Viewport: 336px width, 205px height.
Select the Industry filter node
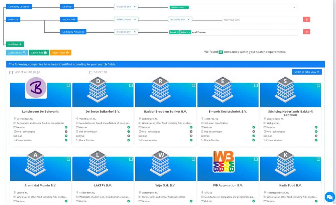click(x=13, y=20)
